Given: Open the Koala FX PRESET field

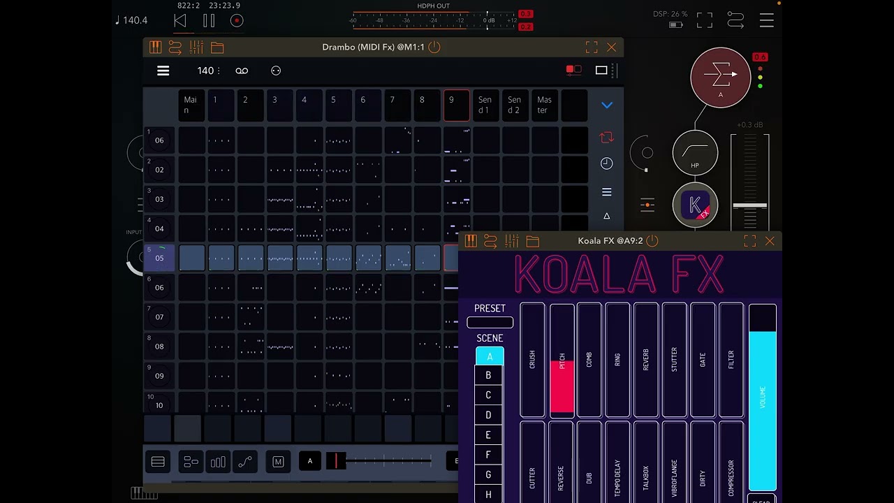Looking at the screenshot, I should (490, 322).
